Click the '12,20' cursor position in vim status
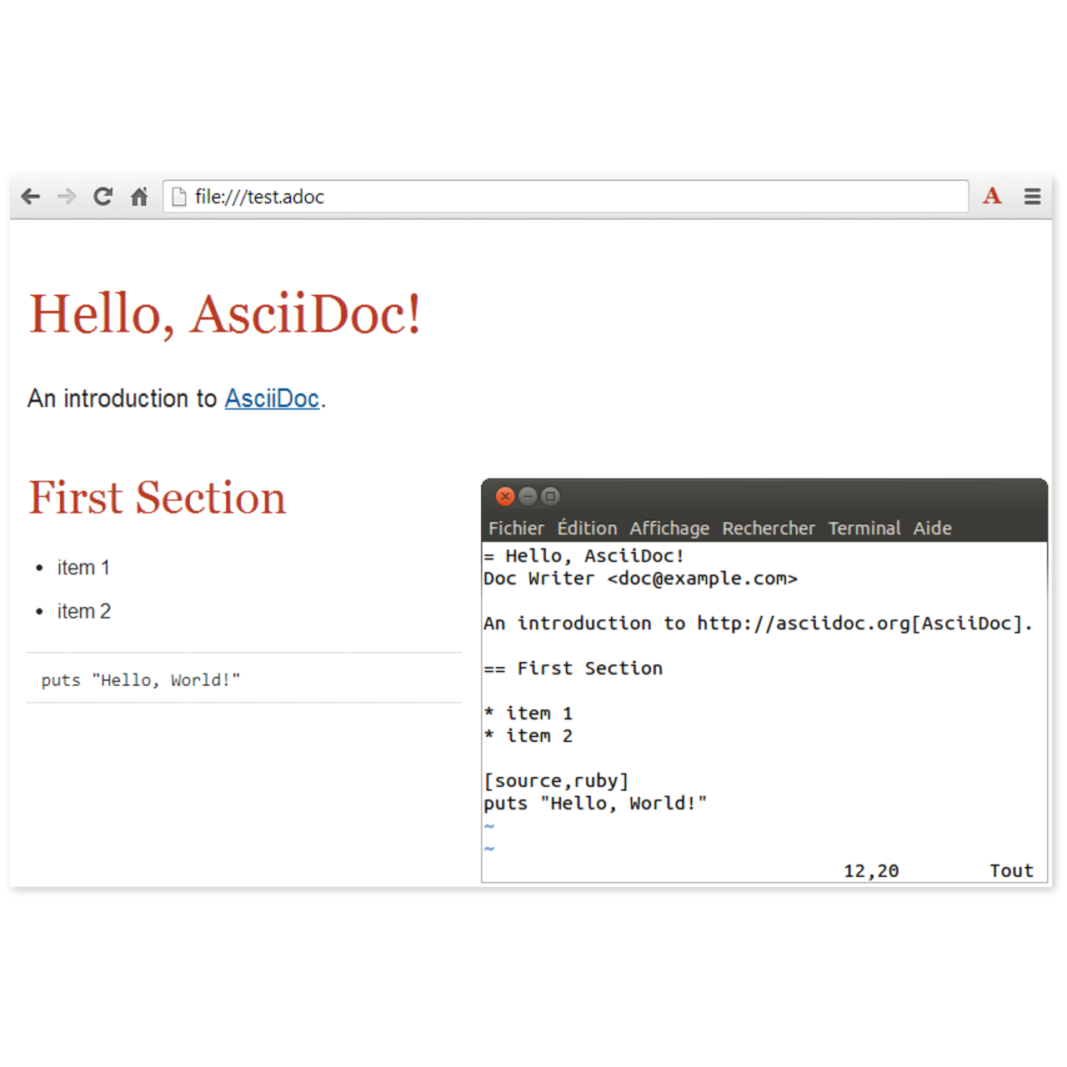This screenshot has height=1067, width=1067. click(871, 871)
